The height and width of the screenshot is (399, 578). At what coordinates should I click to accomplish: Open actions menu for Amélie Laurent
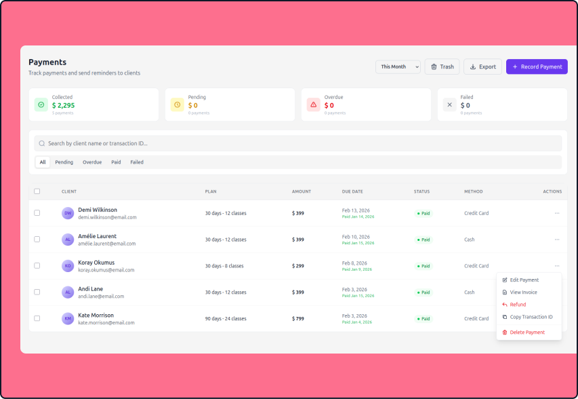coord(557,240)
